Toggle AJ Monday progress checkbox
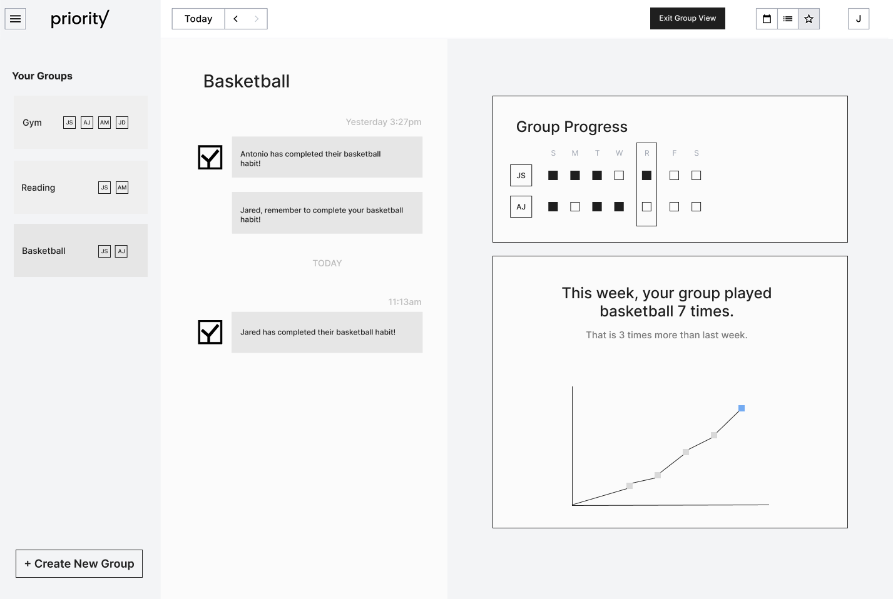The width and height of the screenshot is (893, 599). click(575, 206)
